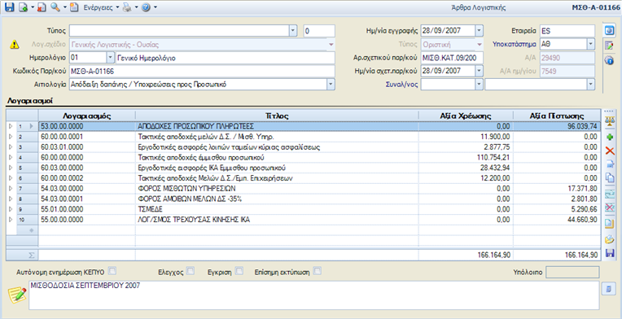The image size is (622, 319).
Task: Sort by the Λογαριασμός column header
Action: 86,116
